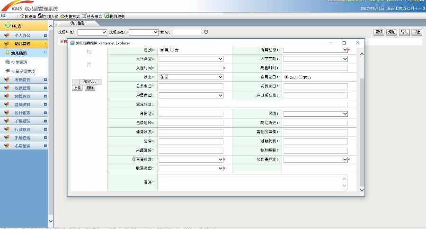
Task: Click the rooster icon beside 系统管理
Action: coord(6,138)
